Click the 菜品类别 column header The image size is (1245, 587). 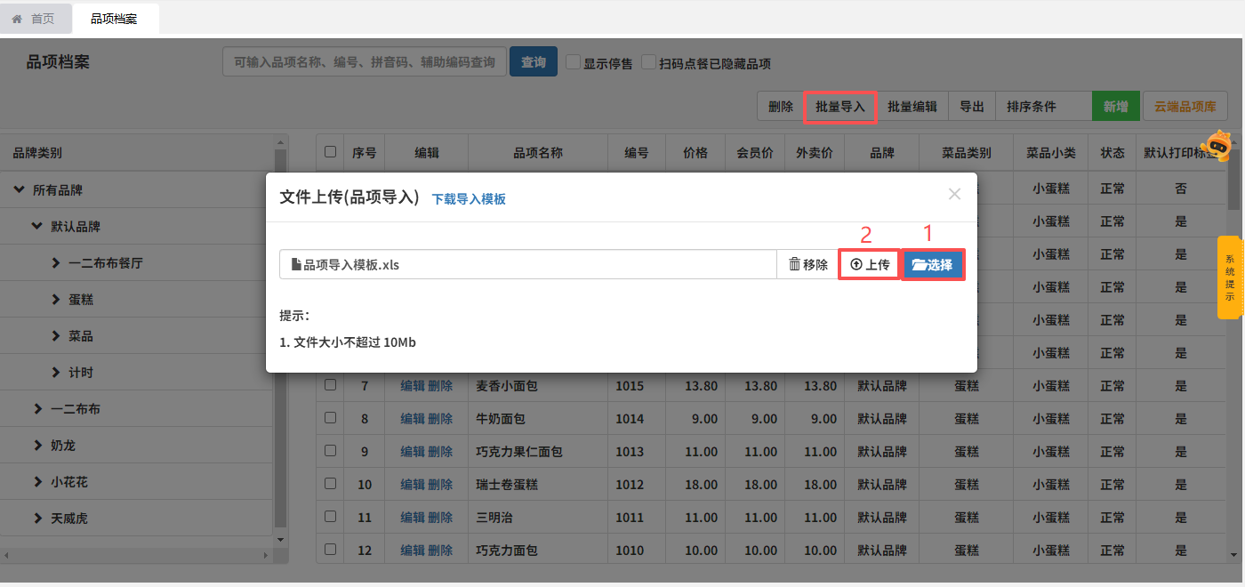click(967, 152)
